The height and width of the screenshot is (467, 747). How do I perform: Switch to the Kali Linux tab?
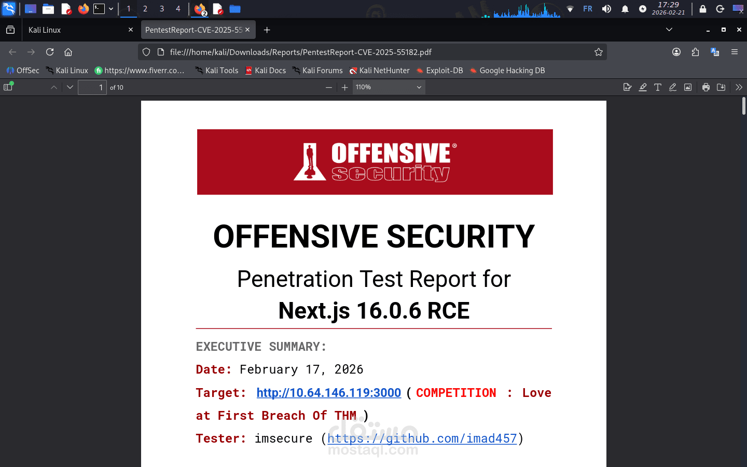[78, 30]
